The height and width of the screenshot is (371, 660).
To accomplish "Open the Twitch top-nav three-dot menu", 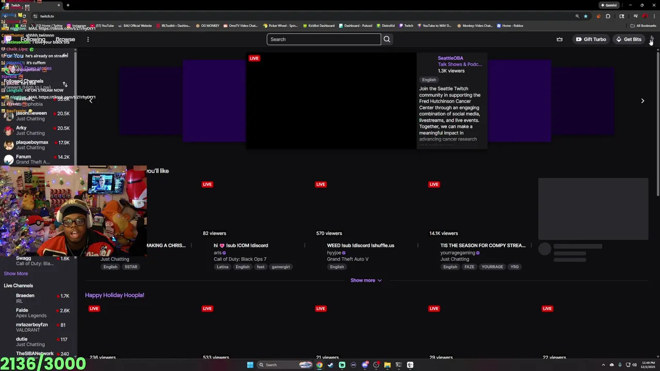I will [x=88, y=39].
